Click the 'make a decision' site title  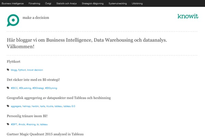[x=36, y=17]
